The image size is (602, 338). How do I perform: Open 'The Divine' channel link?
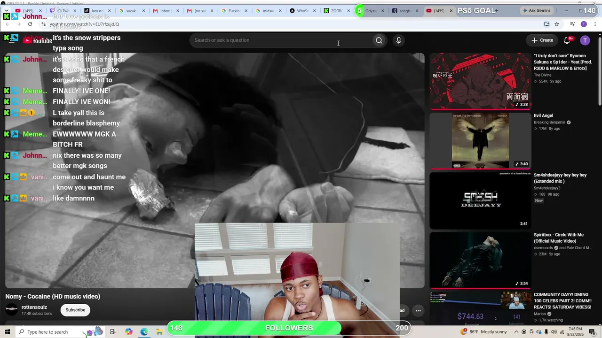[x=543, y=75]
